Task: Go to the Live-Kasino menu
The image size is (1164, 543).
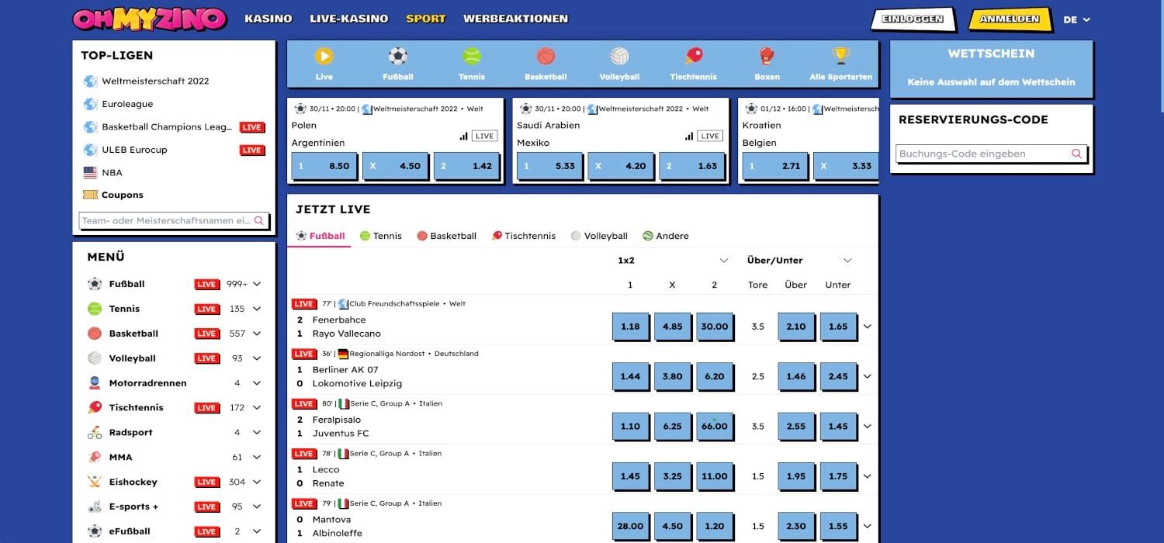Action: click(x=348, y=19)
